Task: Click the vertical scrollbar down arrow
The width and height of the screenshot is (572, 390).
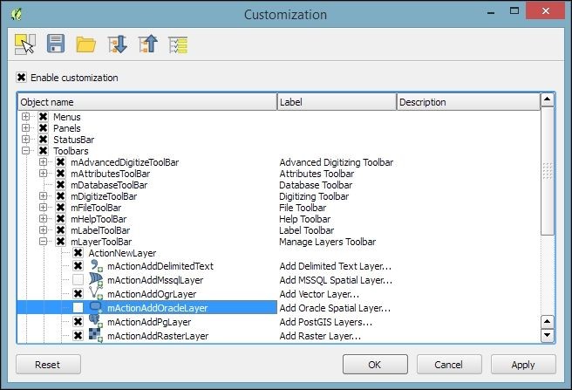Action: 548,335
